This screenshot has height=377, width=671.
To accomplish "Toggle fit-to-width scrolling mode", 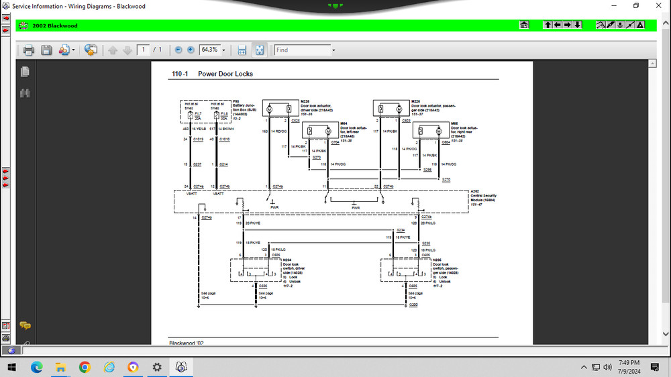I will 242,50.
